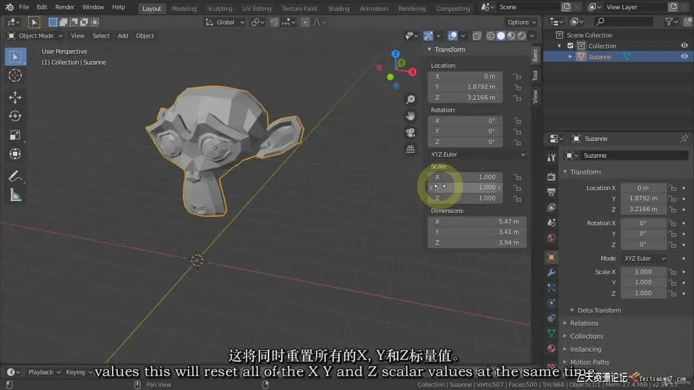Open the File menu
The width and height of the screenshot is (694, 390).
click(x=24, y=7)
